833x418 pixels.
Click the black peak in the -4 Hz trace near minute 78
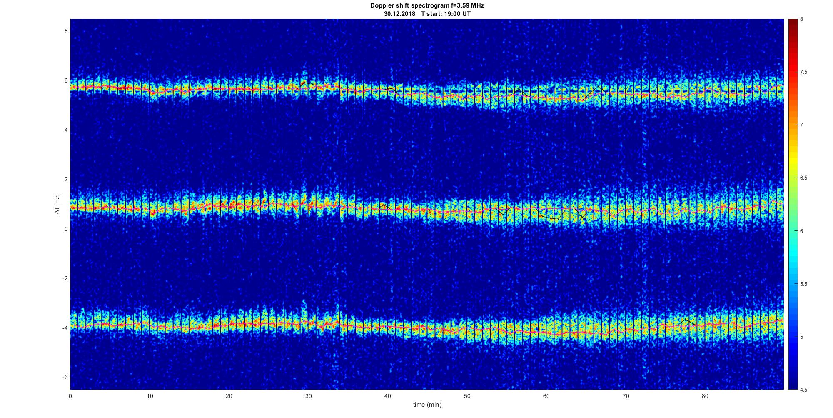click(686, 320)
